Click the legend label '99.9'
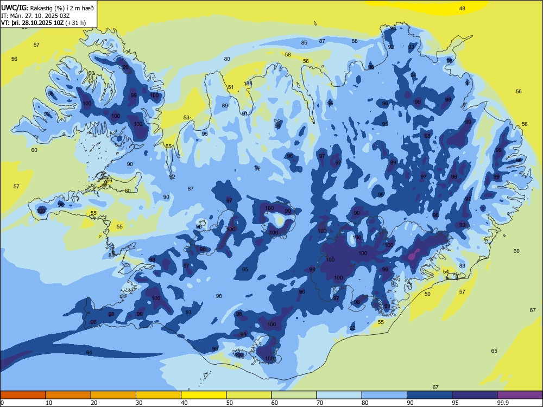Screen dimensions: 543x407 click(503, 403)
